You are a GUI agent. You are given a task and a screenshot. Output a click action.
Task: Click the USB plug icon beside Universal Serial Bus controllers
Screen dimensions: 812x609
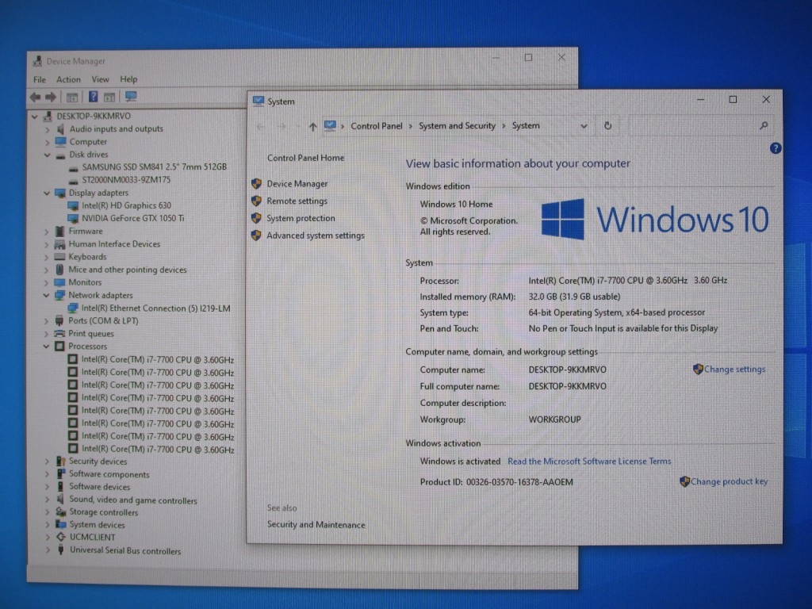tap(60, 550)
